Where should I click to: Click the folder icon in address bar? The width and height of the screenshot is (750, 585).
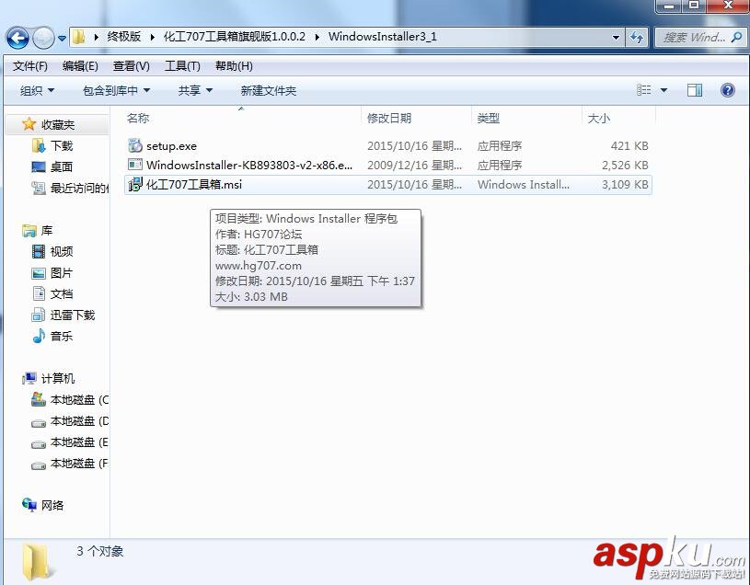pos(79,37)
